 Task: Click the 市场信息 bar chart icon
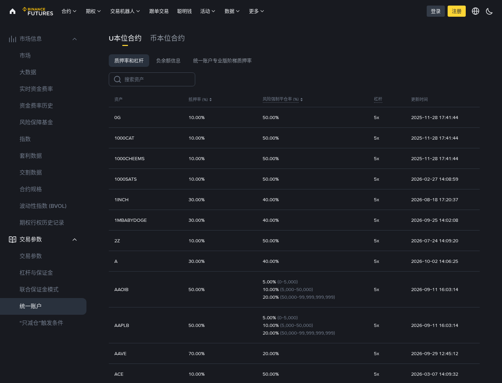pos(13,39)
